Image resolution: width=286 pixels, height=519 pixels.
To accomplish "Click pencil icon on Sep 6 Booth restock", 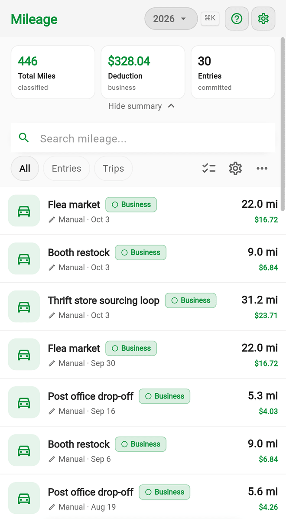I will [x=52, y=460].
